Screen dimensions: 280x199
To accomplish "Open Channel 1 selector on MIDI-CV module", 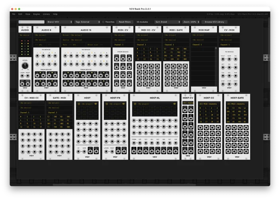I will pos(123,45).
